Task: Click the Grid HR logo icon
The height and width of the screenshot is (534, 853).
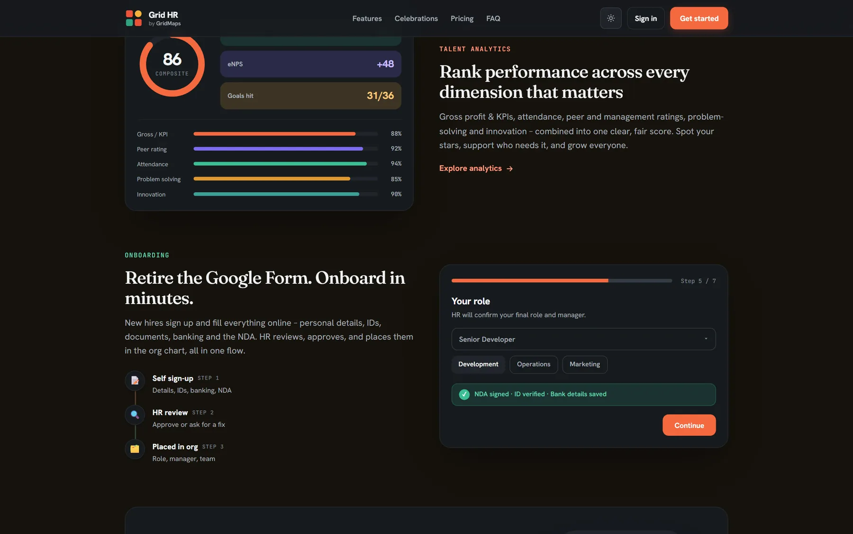Action: coord(134,18)
